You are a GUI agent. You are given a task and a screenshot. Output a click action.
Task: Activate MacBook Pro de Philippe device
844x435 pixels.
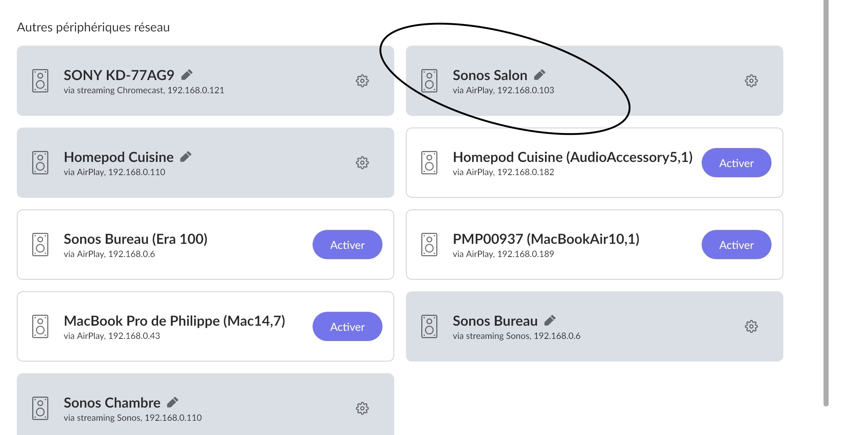pyautogui.click(x=347, y=326)
